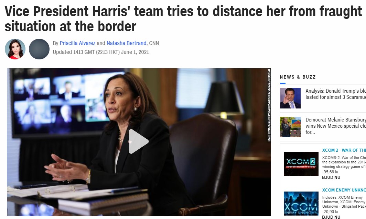The height and width of the screenshot is (219, 366).
Task: Click the gray placeholder author avatar
Action: pos(39,49)
